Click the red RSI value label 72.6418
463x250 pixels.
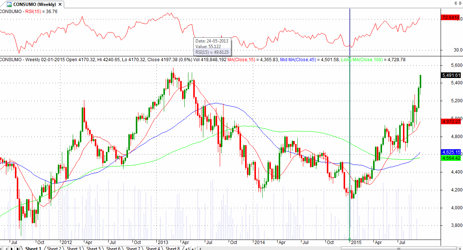[450, 18]
